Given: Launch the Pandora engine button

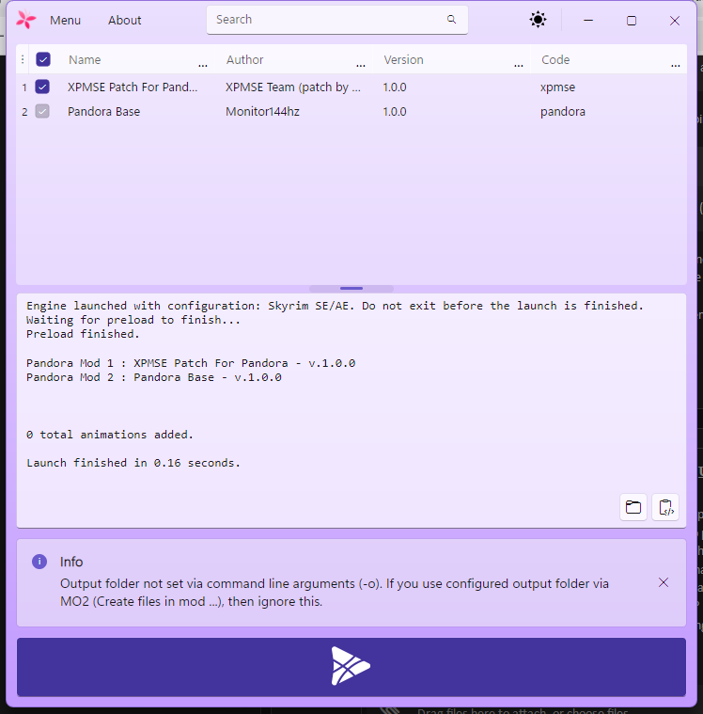Looking at the screenshot, I should click(351, 667).
